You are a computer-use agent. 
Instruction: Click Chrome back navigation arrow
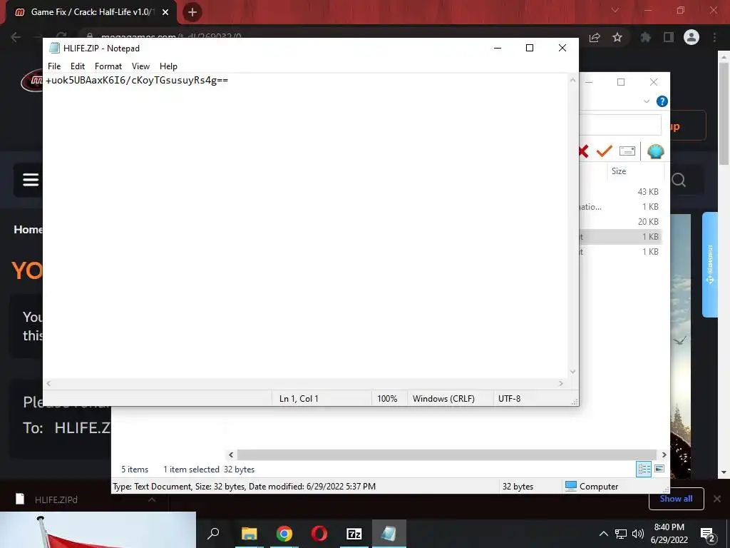point(16,37)
